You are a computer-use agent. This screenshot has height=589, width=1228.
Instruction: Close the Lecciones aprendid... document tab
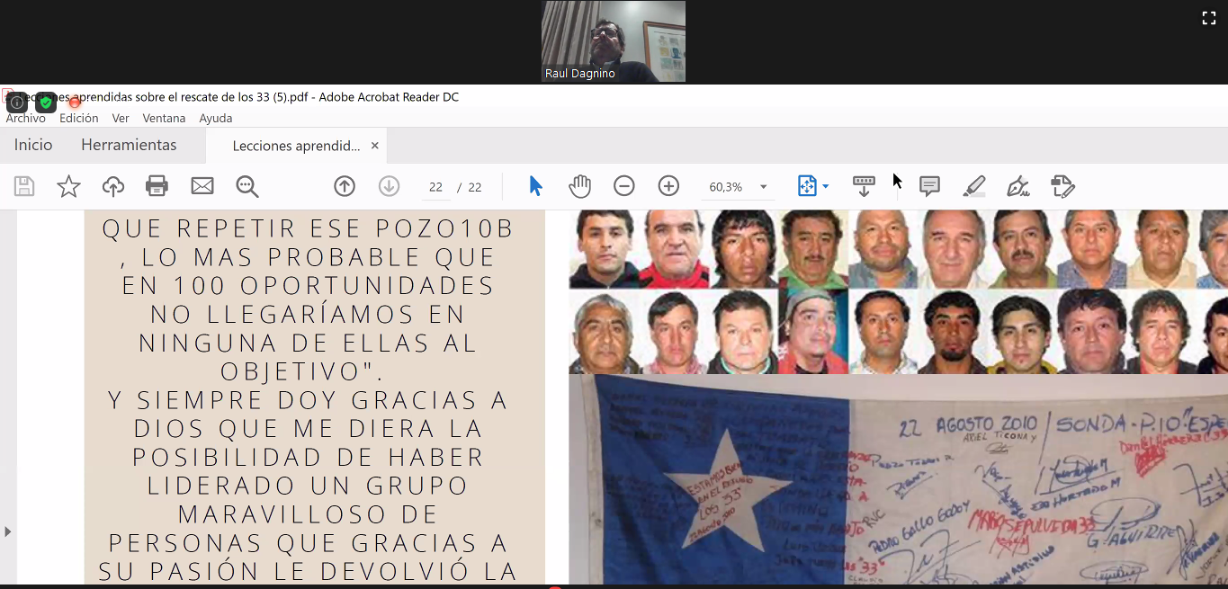coord(375,146)
